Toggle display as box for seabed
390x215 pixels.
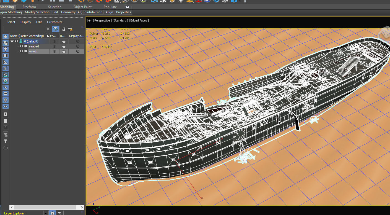(78, 46)
